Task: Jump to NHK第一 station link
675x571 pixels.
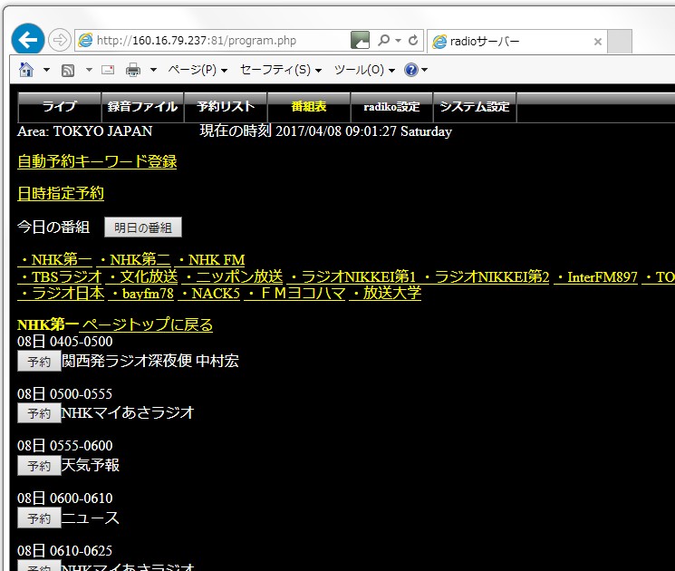Action: (54, 259)
